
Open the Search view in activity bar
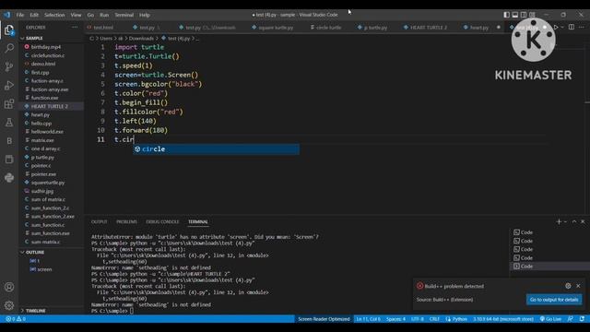point(9,48)
